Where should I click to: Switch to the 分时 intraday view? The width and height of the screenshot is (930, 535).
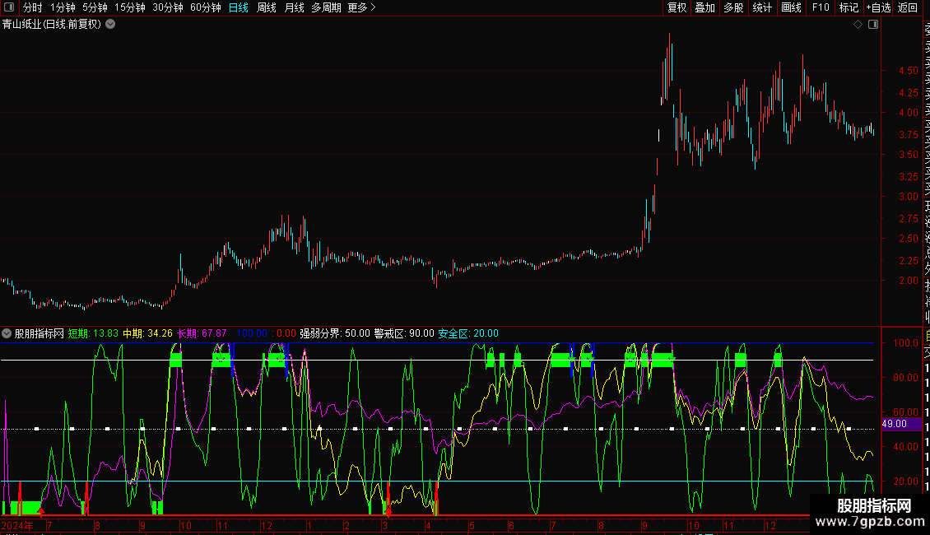pos(32,7)
